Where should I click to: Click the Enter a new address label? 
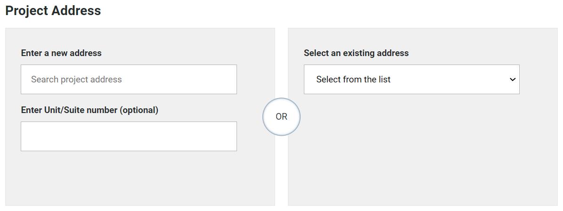pos(61,53)
